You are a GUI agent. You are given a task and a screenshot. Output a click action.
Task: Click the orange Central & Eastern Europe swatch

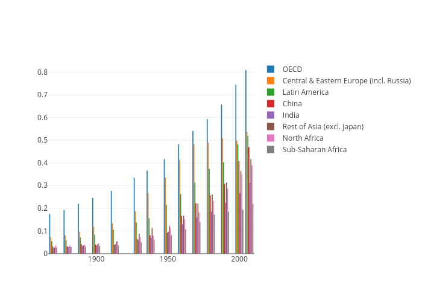[271, 80]
